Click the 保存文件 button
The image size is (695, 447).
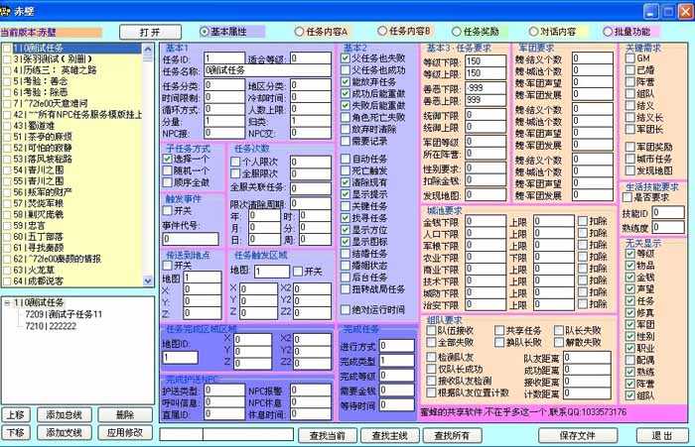pos(577,434)
